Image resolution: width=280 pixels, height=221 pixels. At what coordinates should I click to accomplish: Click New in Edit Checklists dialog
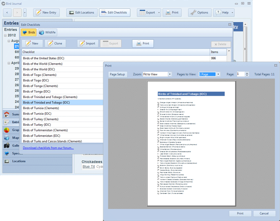(x=32, y=44)
